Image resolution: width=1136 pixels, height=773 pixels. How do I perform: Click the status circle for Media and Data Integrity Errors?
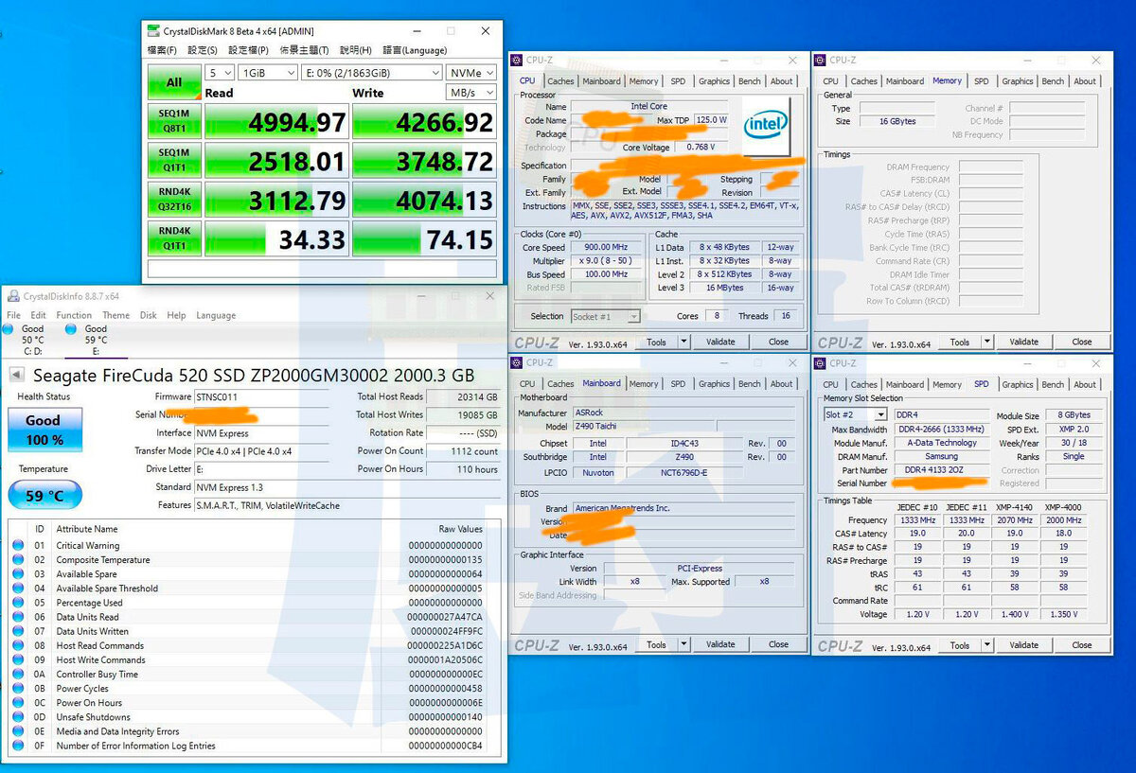[x=18, y=731]
